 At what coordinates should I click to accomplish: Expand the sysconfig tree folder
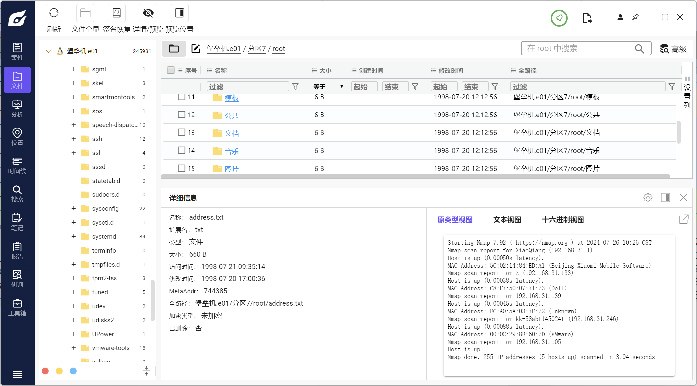(74, 208)
